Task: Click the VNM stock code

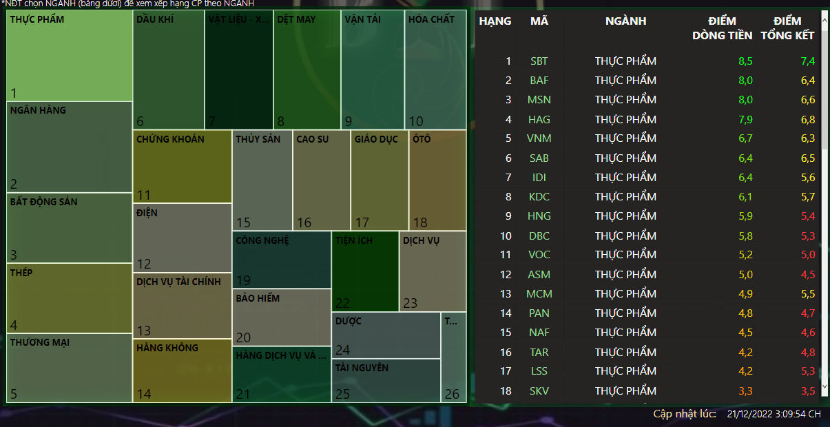Action: [539, 138]
